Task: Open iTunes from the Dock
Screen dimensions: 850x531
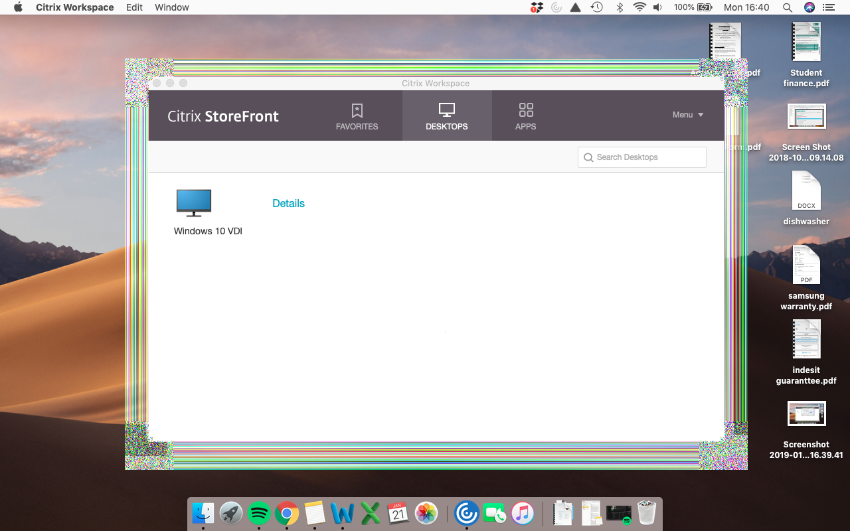Action: pos(523,513)
